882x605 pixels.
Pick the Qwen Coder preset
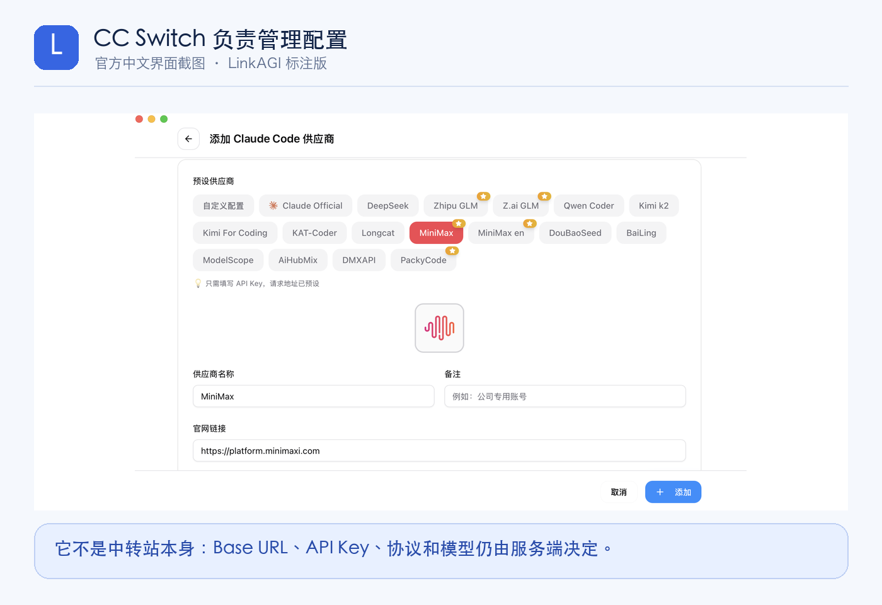(589, 205)
